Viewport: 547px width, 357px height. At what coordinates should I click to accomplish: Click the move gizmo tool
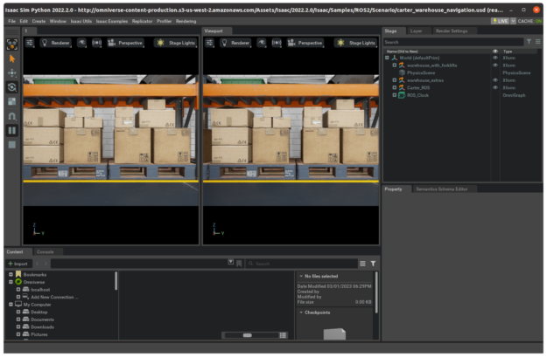(x=12, y=73)
